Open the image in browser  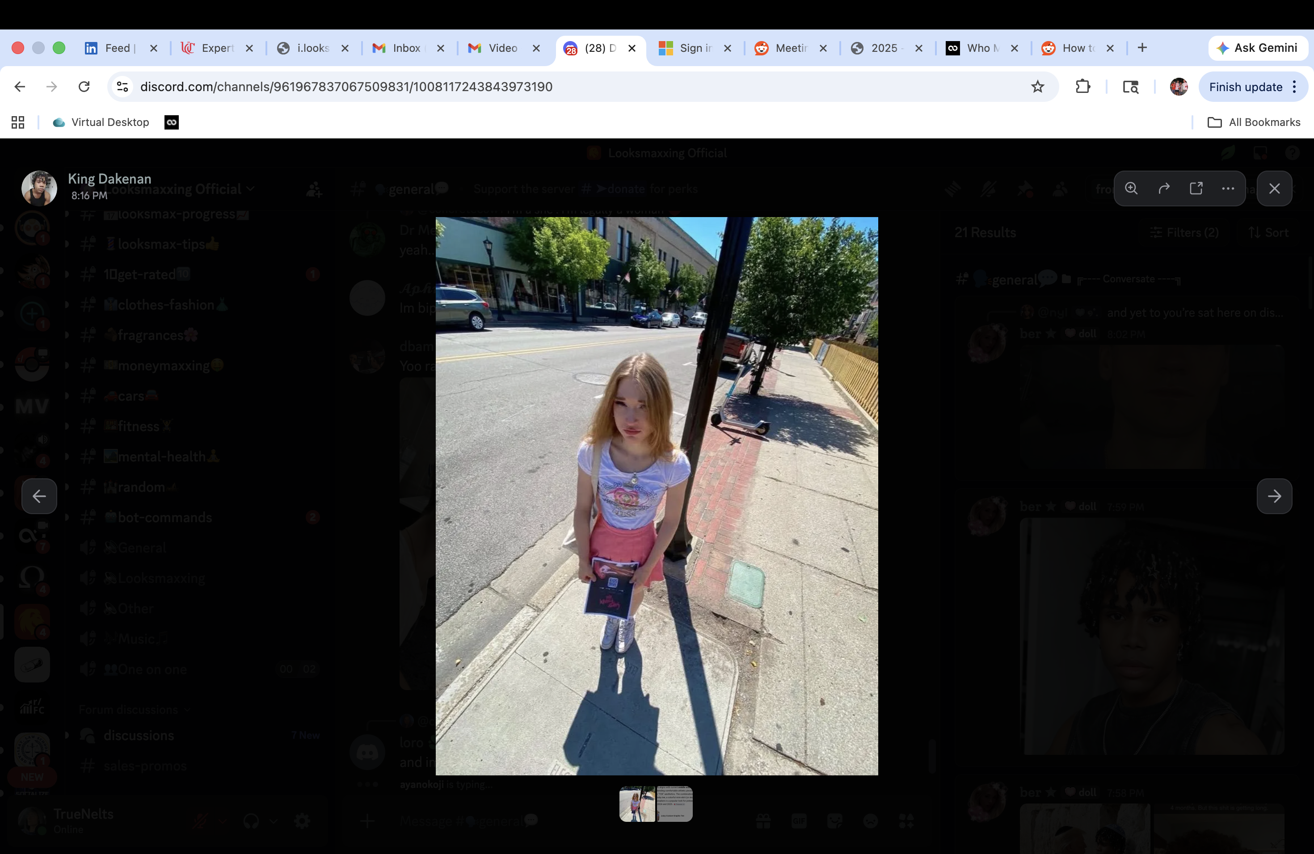coord(1196,188)
